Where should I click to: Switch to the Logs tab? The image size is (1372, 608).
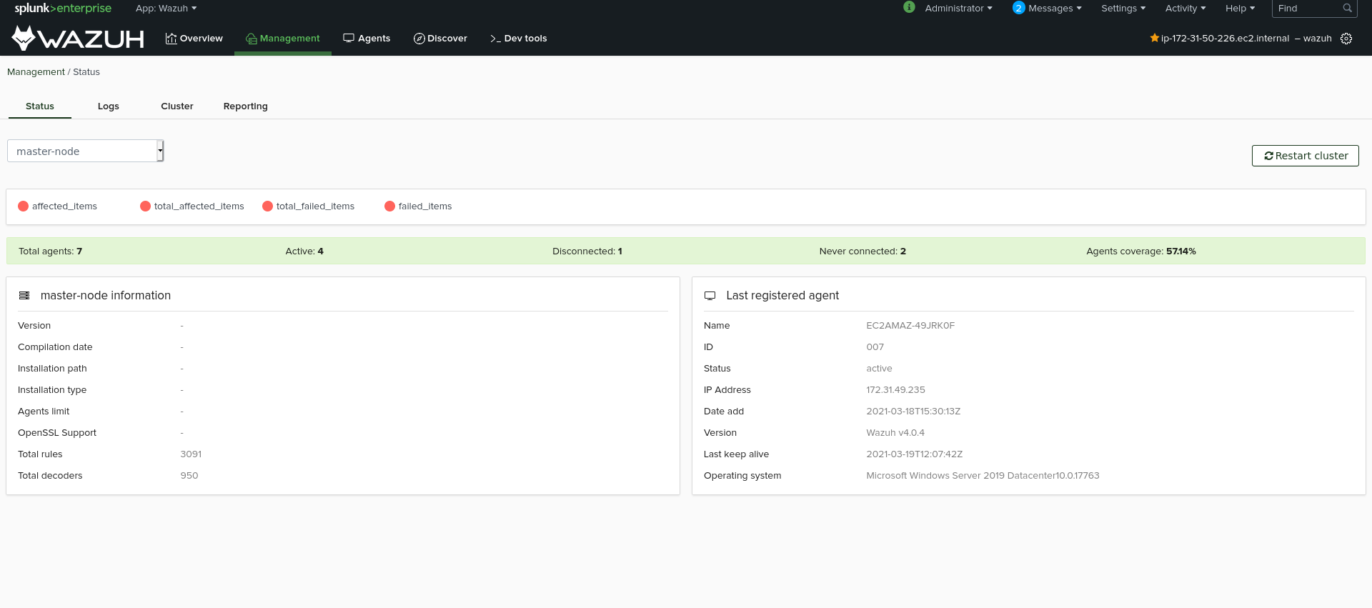109,106
